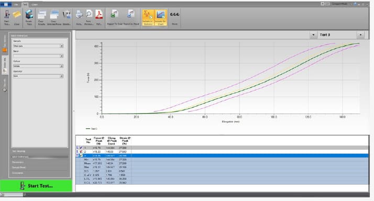The width and height of the screenshot is (374, 201).
Task: Click the Report To Excel icon
Action: pos(115,14)
